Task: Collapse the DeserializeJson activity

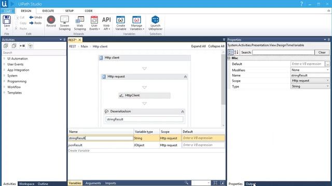Action: 183,112
